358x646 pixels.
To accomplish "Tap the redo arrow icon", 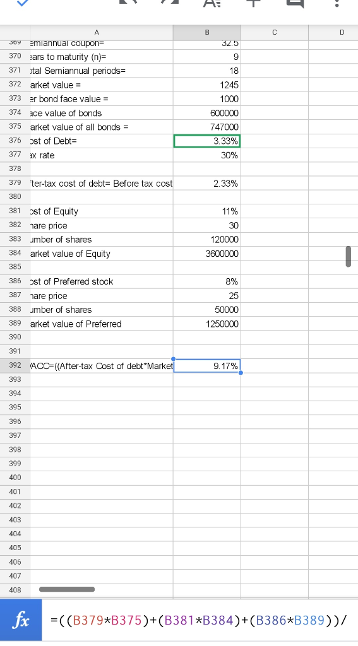I will click(x=170, y=2).
